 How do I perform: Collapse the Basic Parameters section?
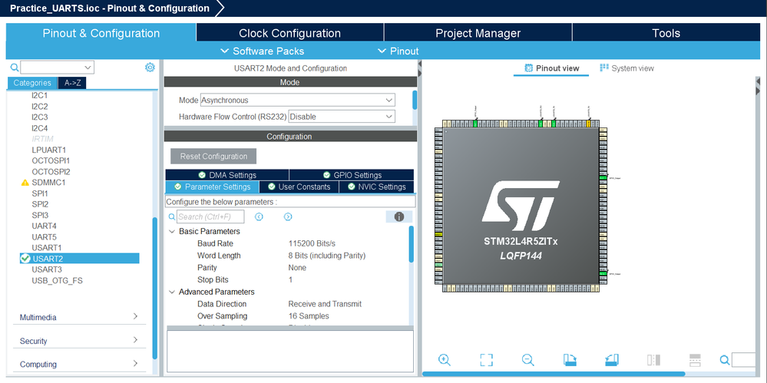click(x=172, y=231)
